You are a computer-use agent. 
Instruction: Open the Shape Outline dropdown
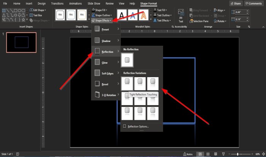coord(102,15)
